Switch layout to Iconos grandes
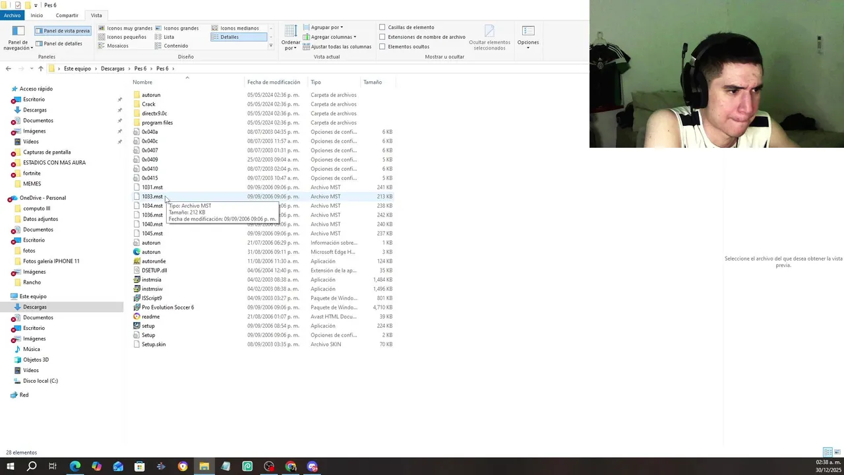Screen dimensions: 844x475 pos(177,28)
